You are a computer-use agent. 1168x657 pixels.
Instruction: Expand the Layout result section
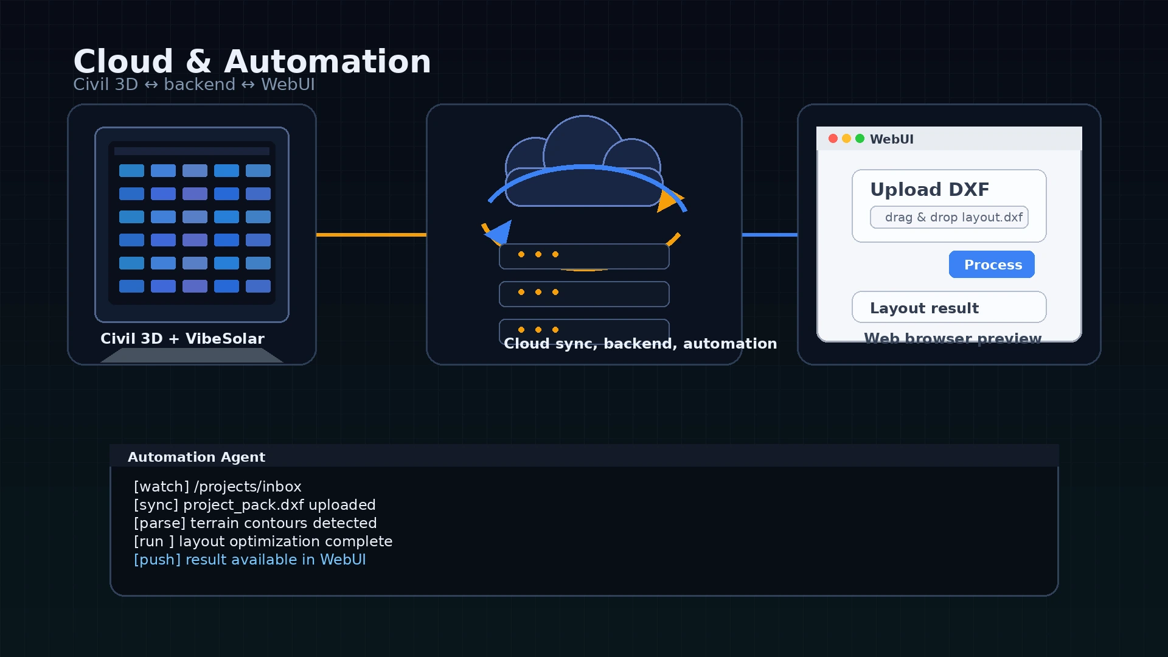pos(948,307)
